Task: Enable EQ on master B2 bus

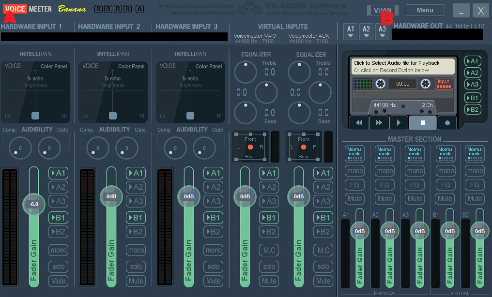Action: [475, 185]
